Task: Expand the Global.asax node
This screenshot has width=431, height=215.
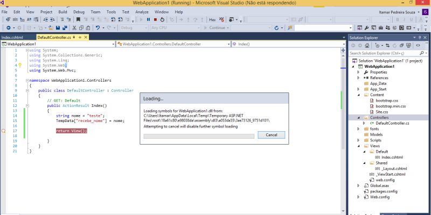Action: pos(358,185)
